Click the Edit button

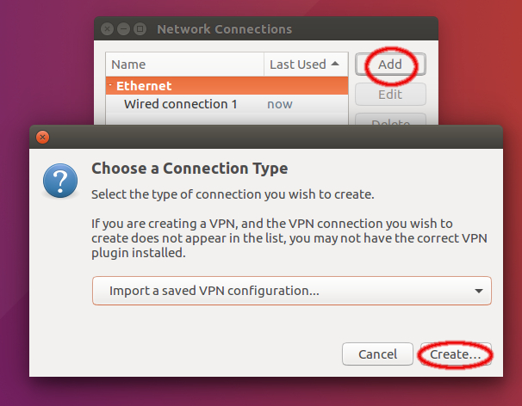tap(390, 95)
